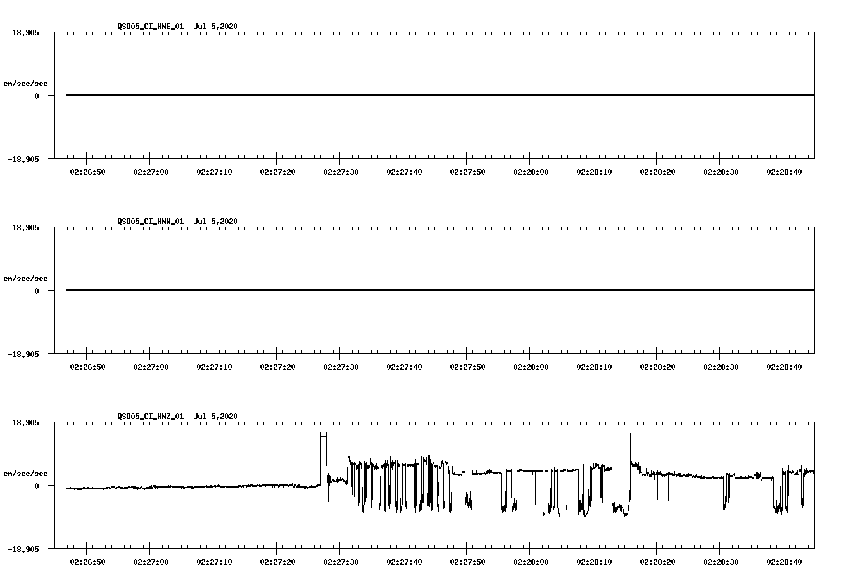This screenshot has width=860, height=585.
Task: Click the 02:26:50 time label under HNZ plot
Action: coord(87,562)
